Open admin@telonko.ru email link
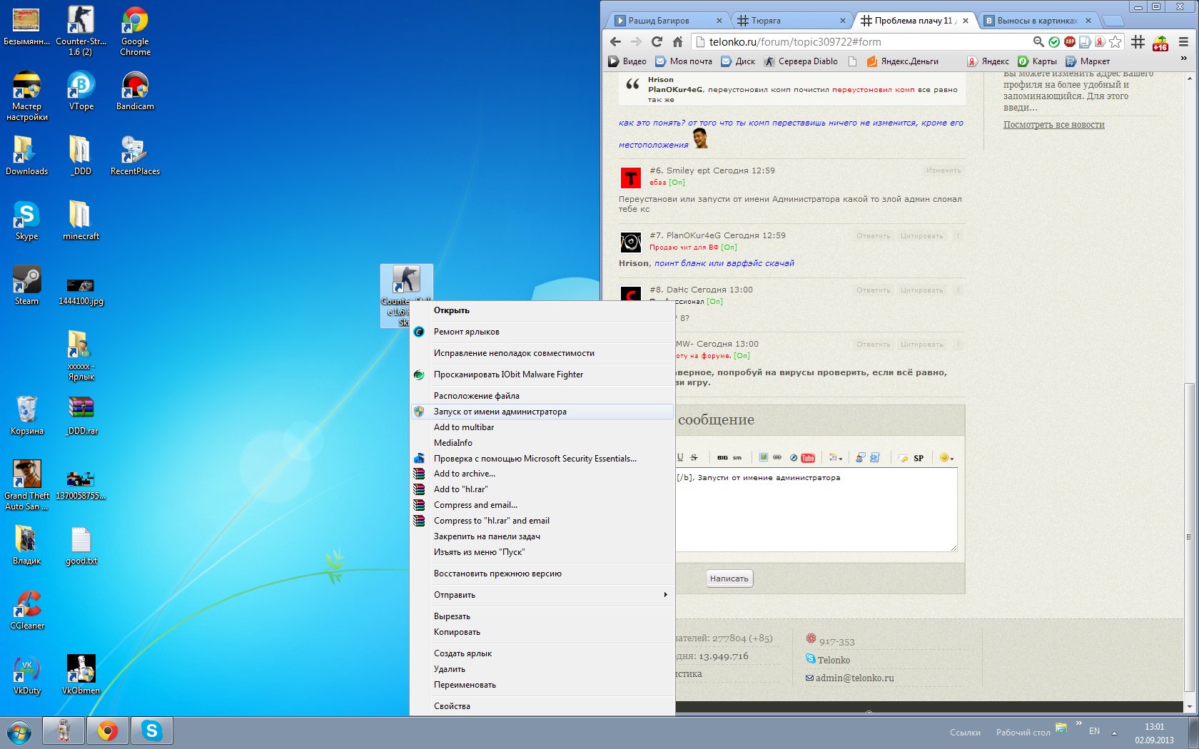This screenshot has width=1199, height=749. coord(854,678)
